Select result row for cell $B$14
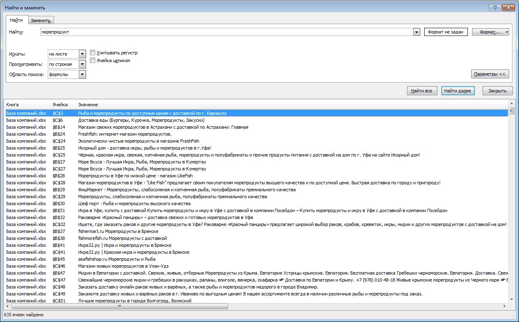This screenshot has width=519, height=322. click(x=256, y=127)
